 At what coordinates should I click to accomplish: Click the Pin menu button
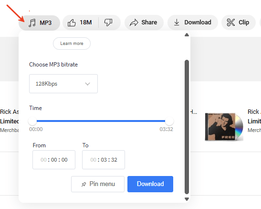[x=98, y=184]
